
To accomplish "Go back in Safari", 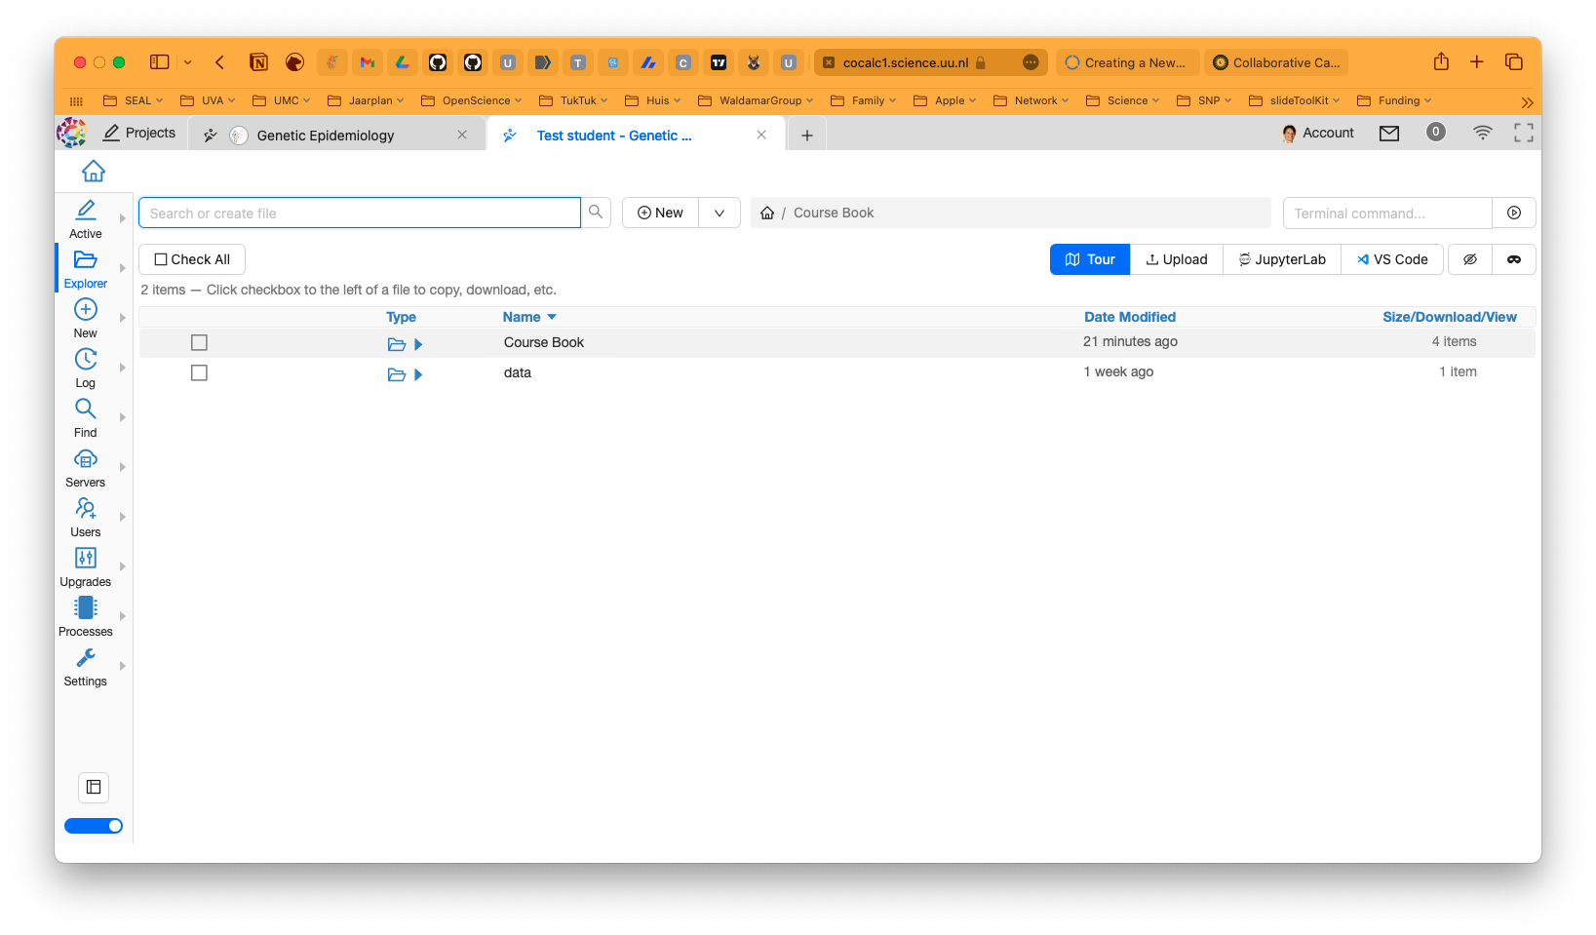I will point(220,61).
